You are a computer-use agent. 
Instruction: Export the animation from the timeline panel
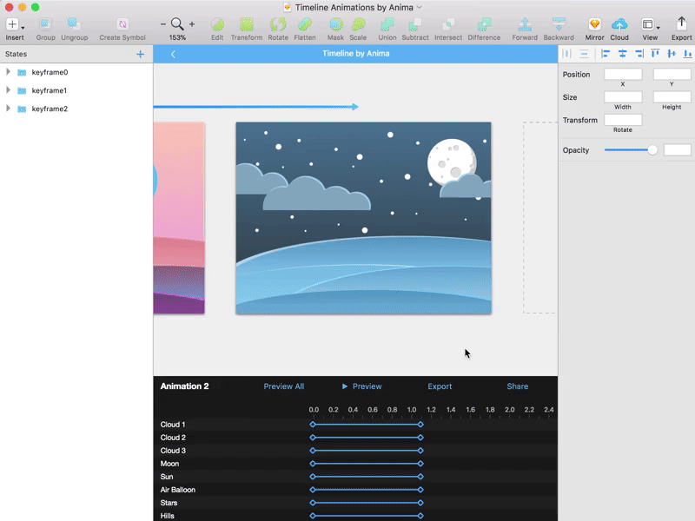pos(440,386)
